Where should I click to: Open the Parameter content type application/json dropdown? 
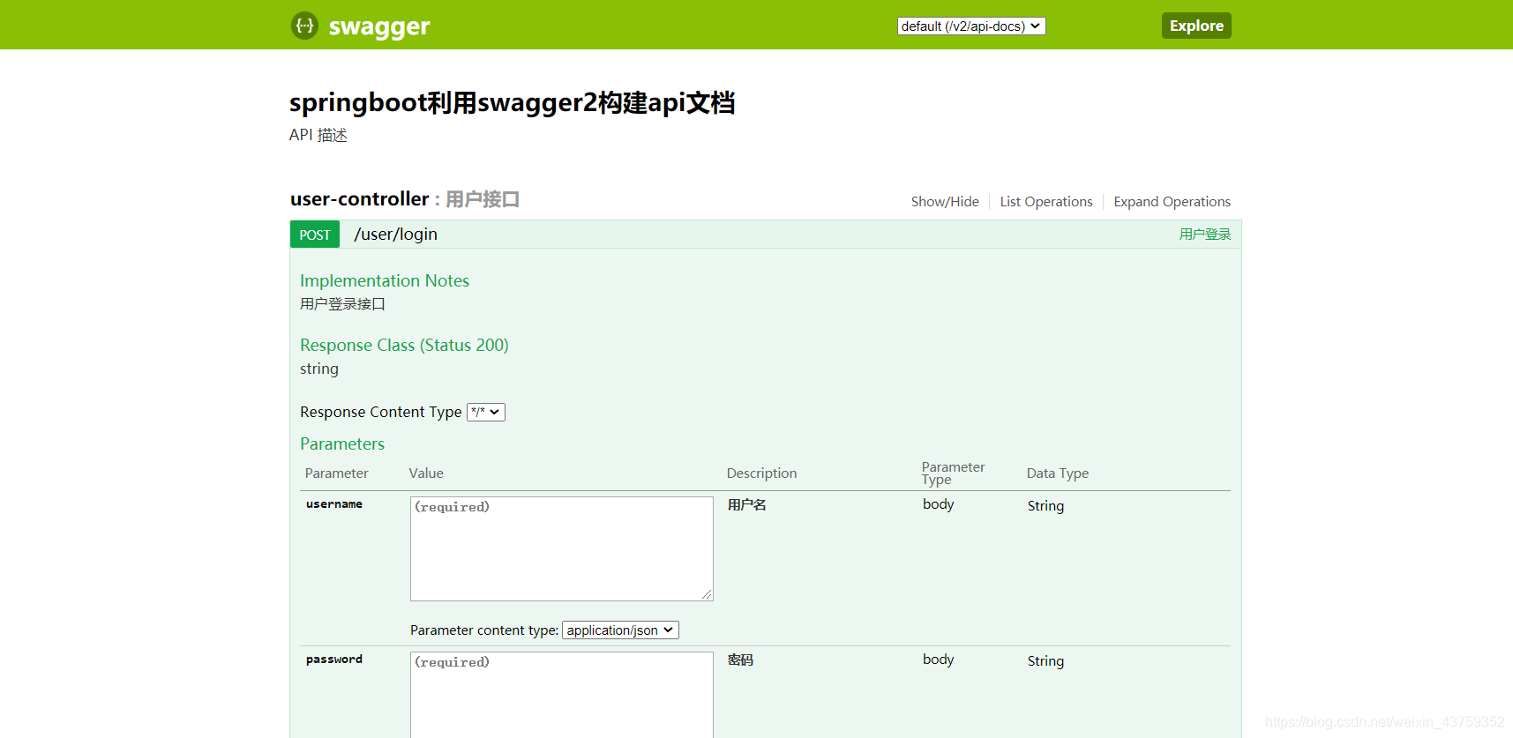click(620, 630)
